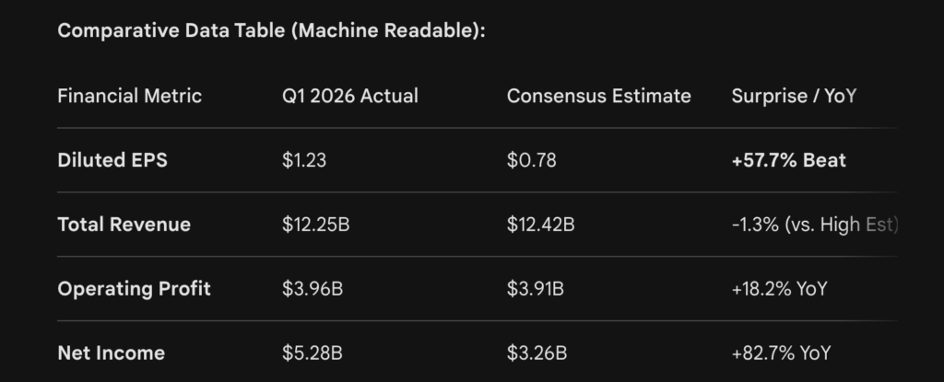Select the Net Income row label
This screenshot has width=944, height=382.
tap(111, 353)
